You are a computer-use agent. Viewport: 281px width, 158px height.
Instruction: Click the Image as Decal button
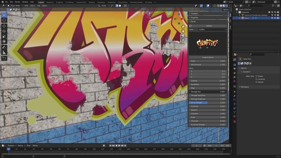point(208,57)
